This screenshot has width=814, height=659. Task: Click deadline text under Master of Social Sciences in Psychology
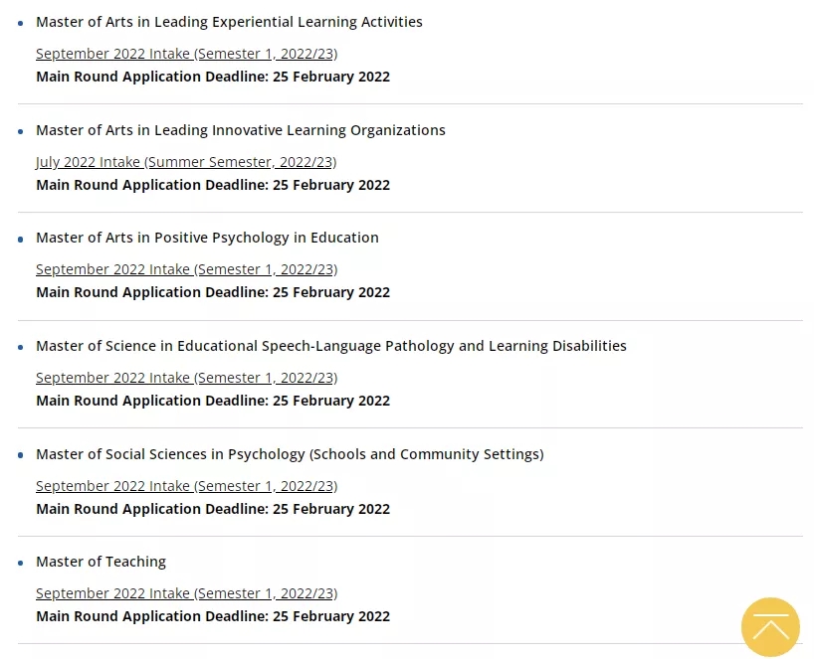coord(213,509)
